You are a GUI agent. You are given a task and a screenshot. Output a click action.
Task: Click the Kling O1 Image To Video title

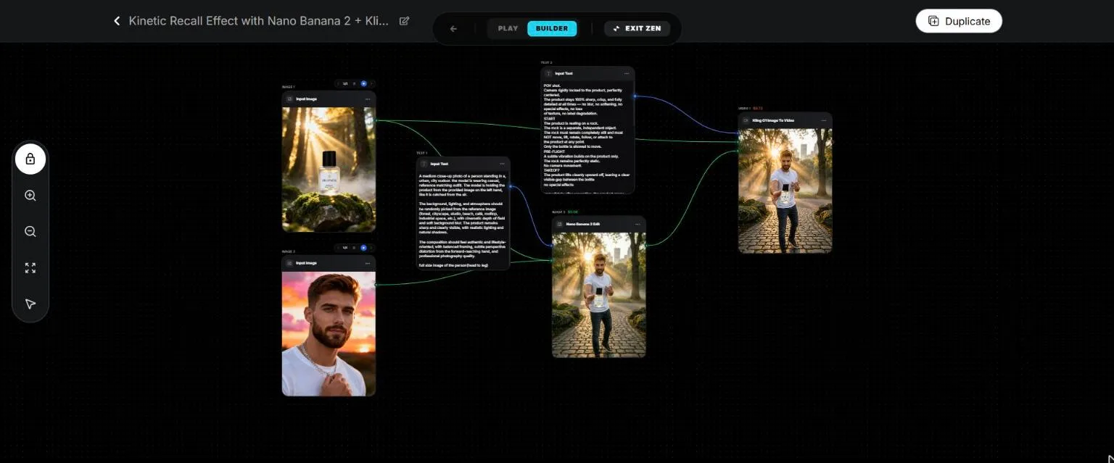click(773, 120)
